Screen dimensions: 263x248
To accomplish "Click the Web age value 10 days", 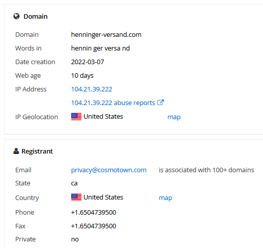I will pyautogui.click(x=82, y=76).
